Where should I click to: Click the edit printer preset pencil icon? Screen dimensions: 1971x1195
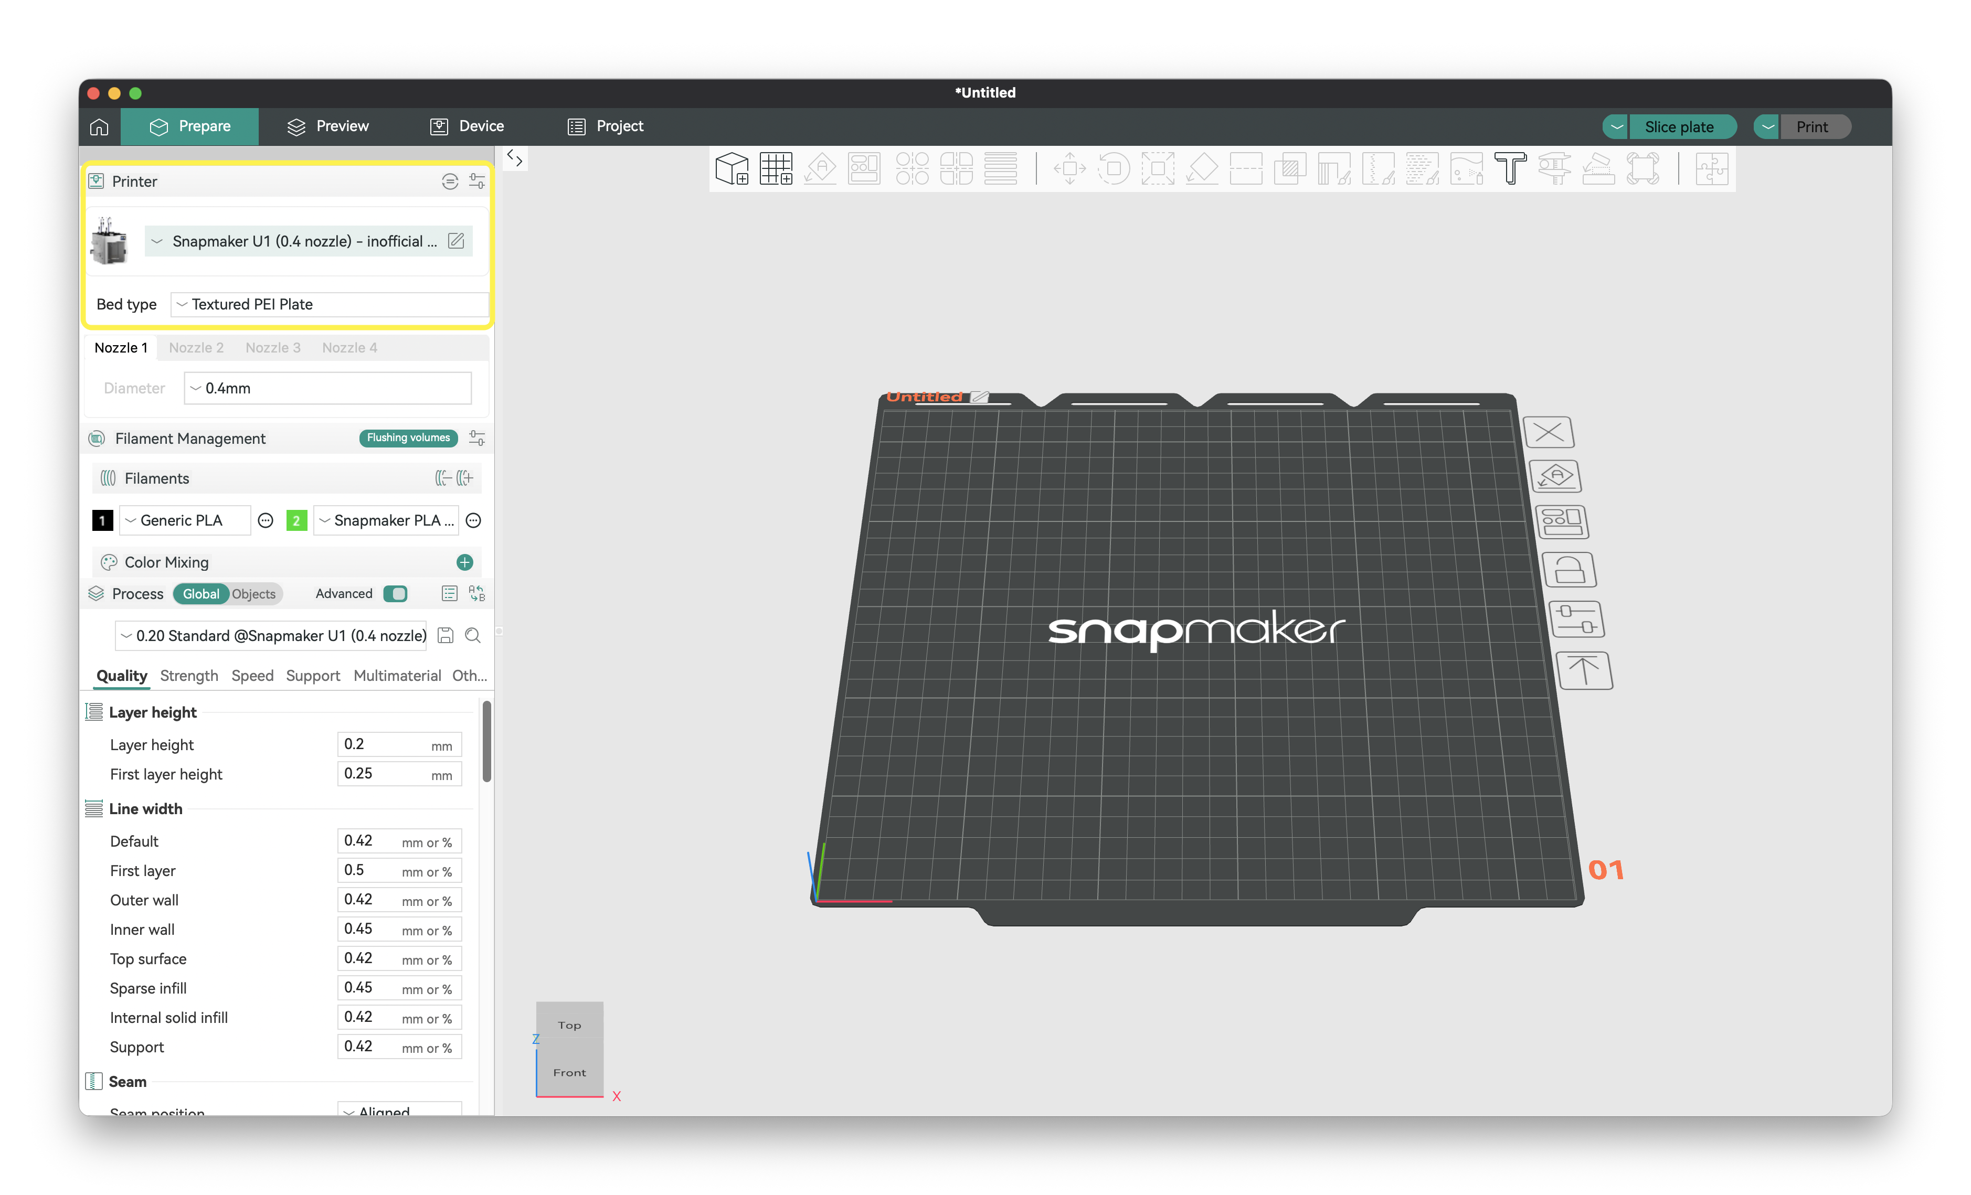click(x=456, y=241)
